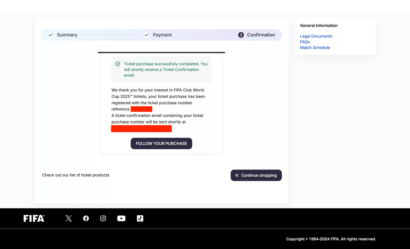Click the step 3 number badge
410x249 pixels.
tap(241, 35)
